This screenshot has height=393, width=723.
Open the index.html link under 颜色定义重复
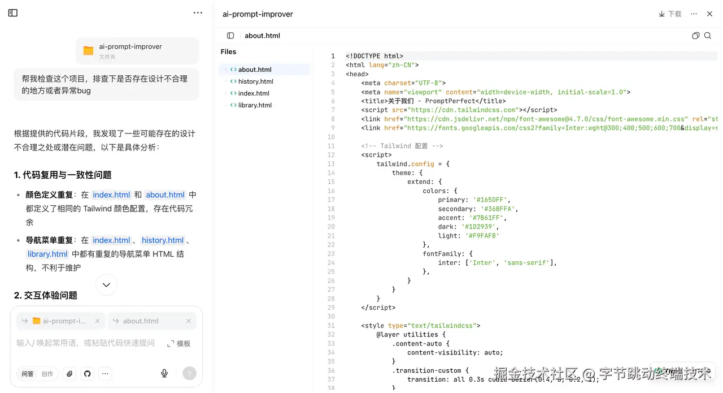tap(111, 195)
